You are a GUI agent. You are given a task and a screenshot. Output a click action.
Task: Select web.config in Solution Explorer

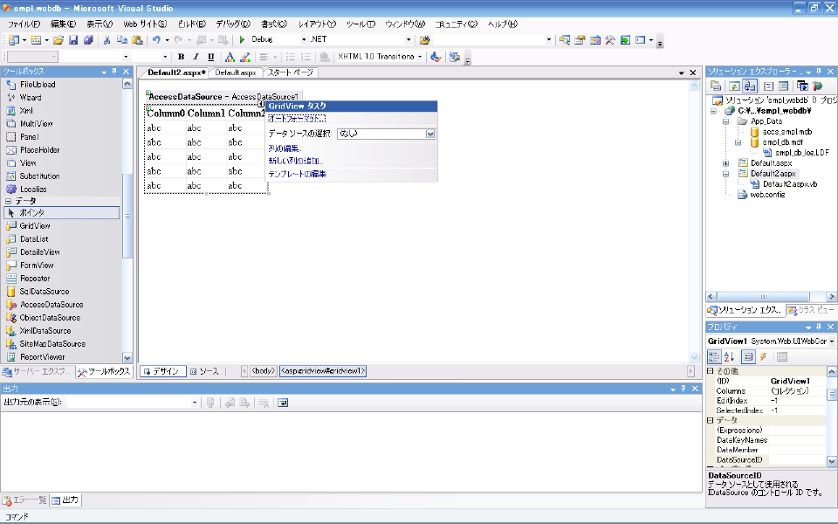pos(767,195)
